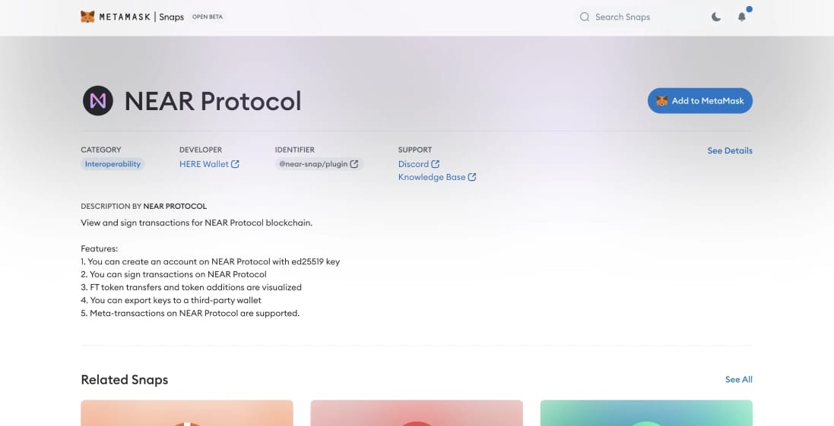834x426 pixels.
Task: Click the search magnifier icon
Action: click(x=585, y=17)
